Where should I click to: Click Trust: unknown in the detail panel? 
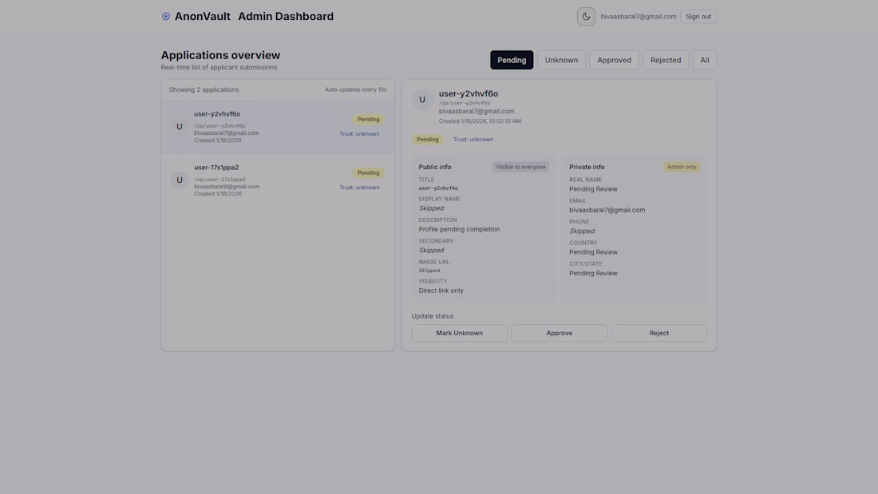[473, 140]
